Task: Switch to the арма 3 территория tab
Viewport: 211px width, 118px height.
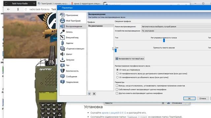Action: (86, 4)
